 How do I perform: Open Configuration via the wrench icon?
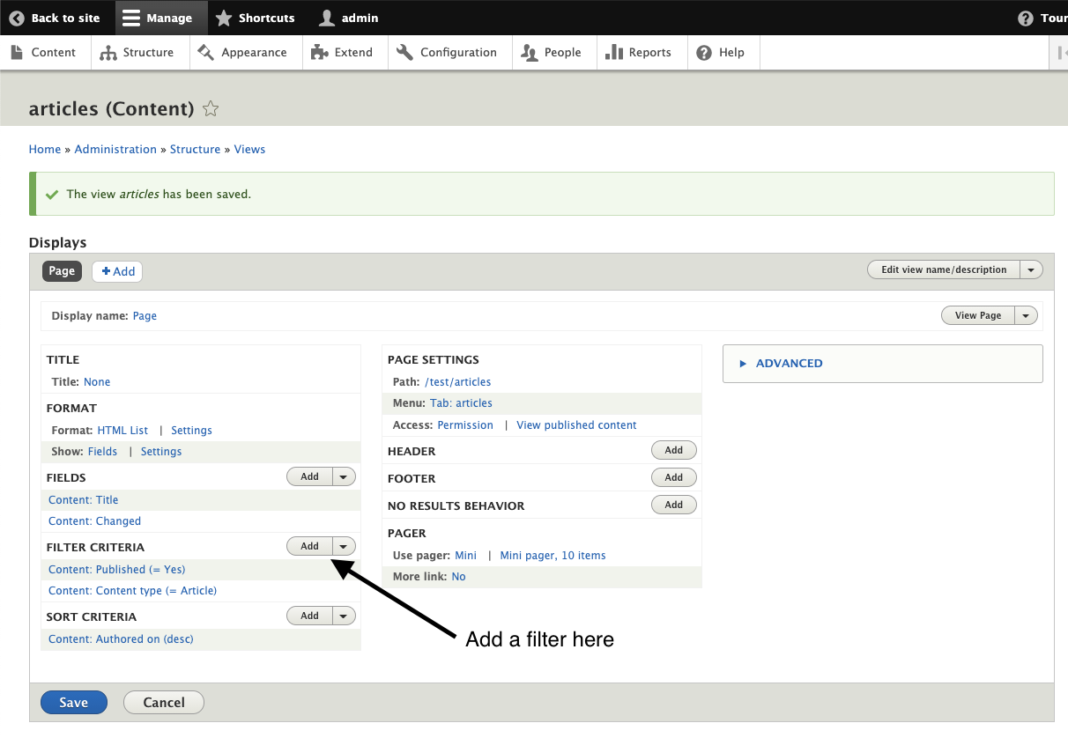tap(404, 52)
